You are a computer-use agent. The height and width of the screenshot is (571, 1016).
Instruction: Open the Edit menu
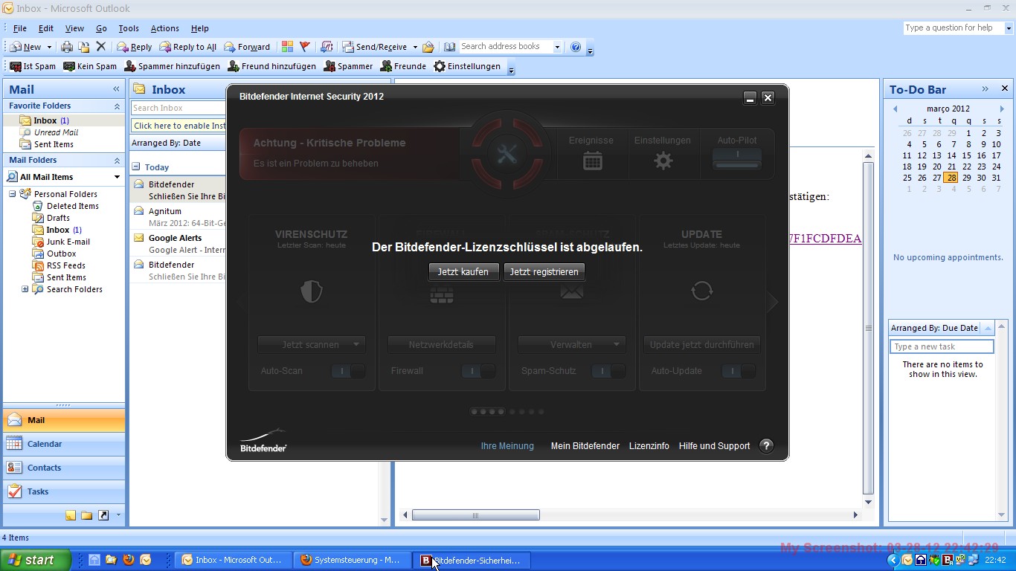tap(46, 28)
